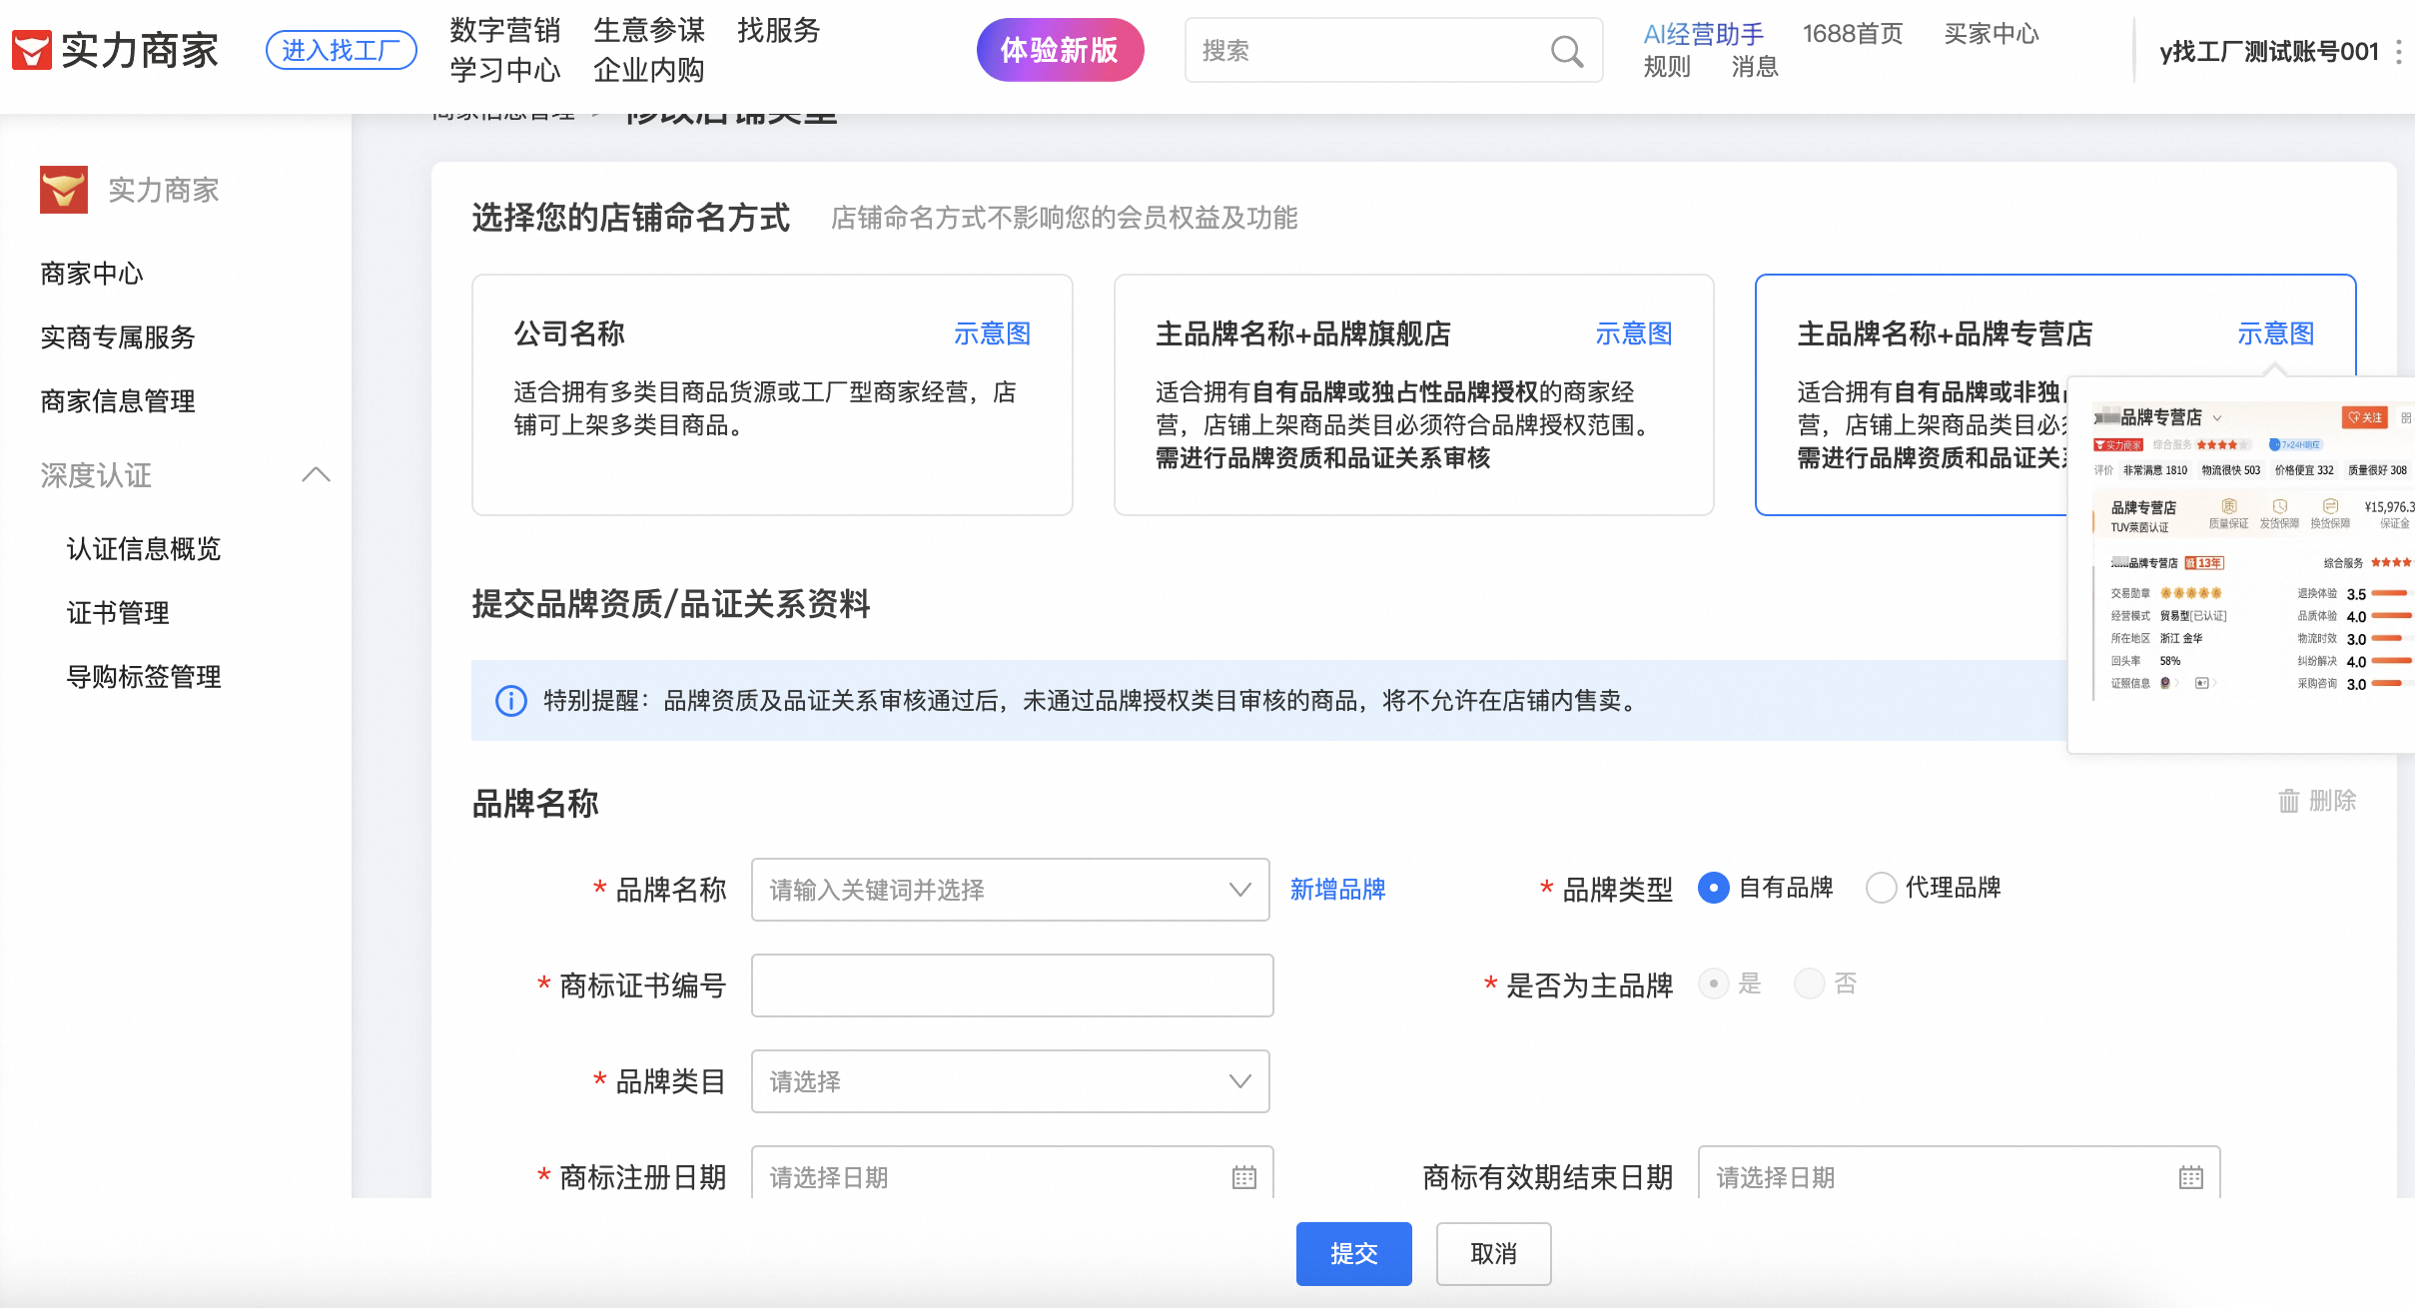Open calendar icon for 商标有效期结束日期
This screenshot has height=1308, width=2415.
coord(2190,1177)
